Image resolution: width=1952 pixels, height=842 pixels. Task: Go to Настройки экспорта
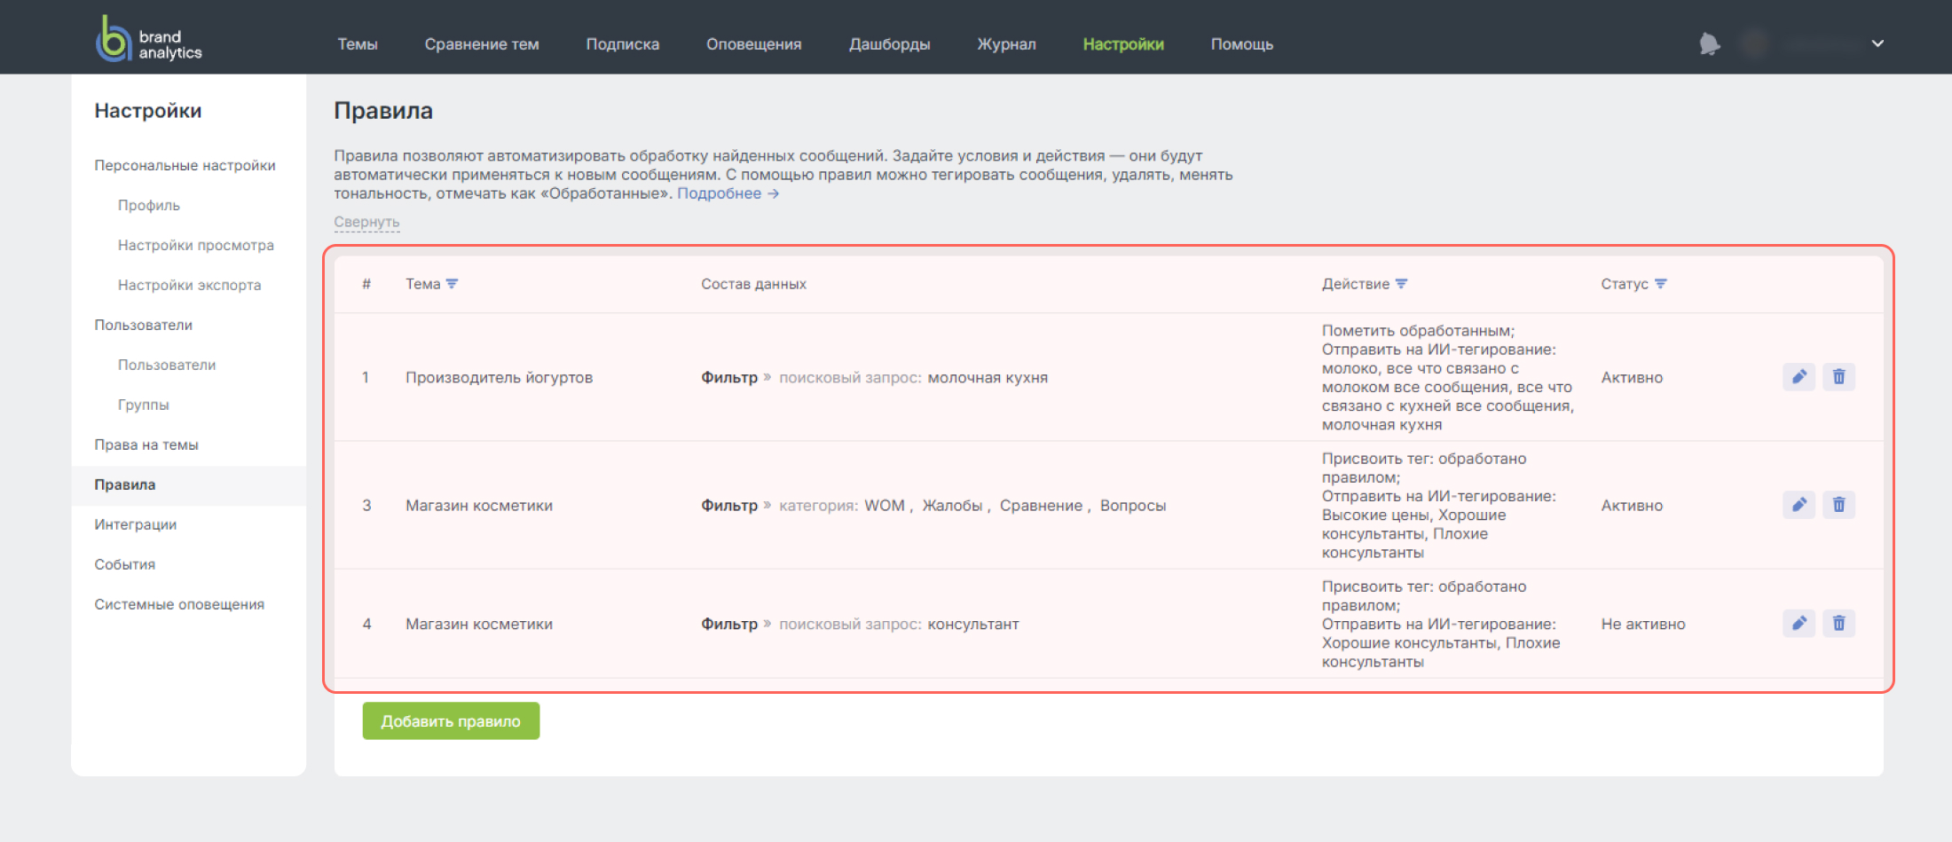click(x=190, y=285)
